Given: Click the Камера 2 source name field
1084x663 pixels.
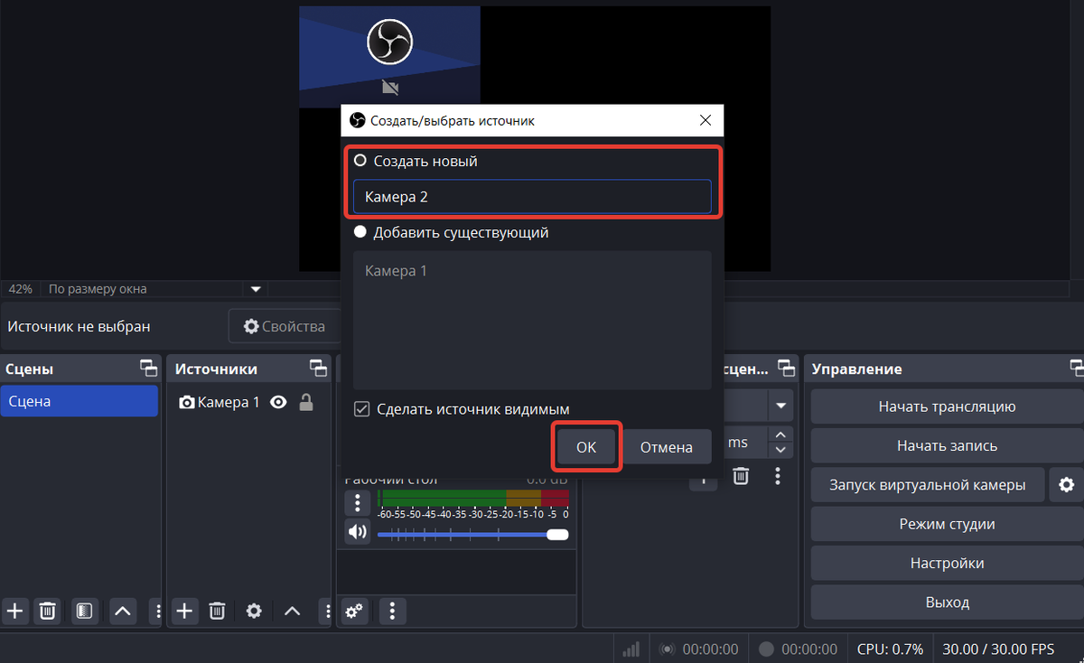Looking at the screenshot, I should tap(531, 196).
